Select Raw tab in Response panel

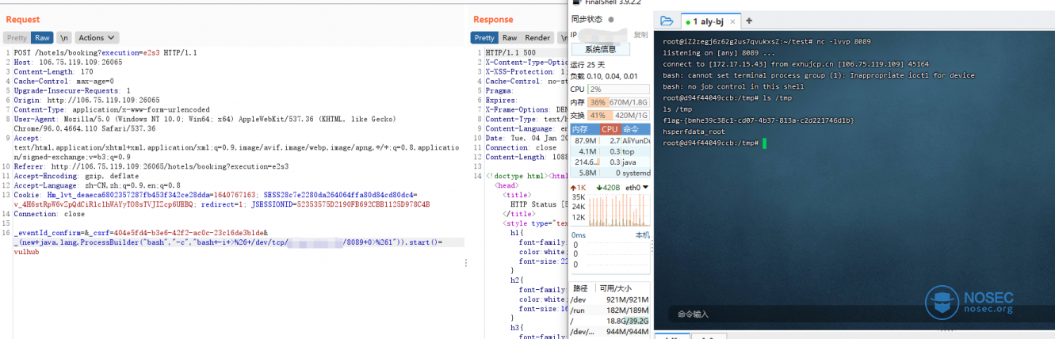point(510,37)
